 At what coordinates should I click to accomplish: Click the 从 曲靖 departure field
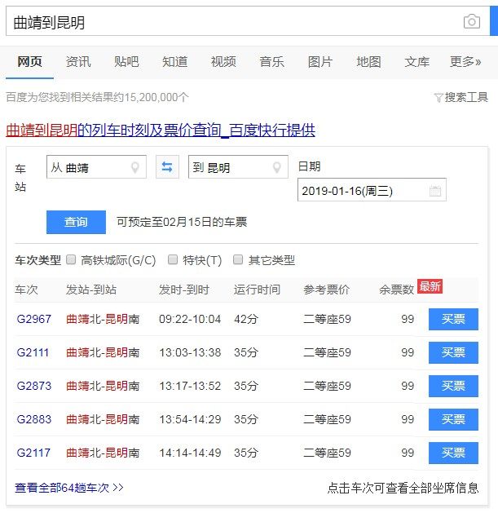pyautogui.click(x=96, y=167)
